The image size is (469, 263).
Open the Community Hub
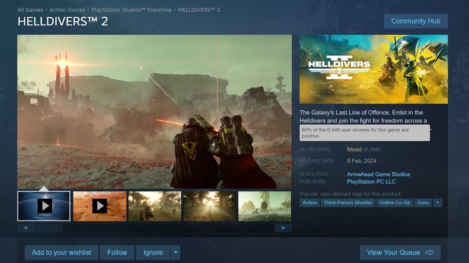click(415, 21)
